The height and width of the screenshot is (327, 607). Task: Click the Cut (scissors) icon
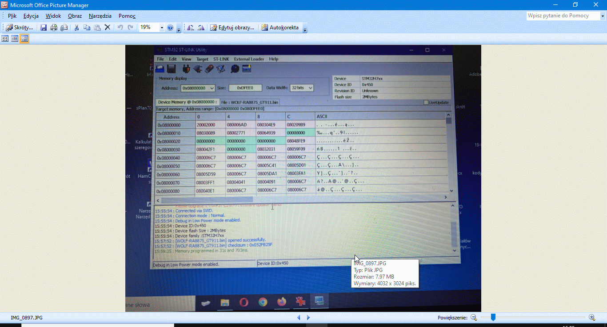[x=76, y=28]
